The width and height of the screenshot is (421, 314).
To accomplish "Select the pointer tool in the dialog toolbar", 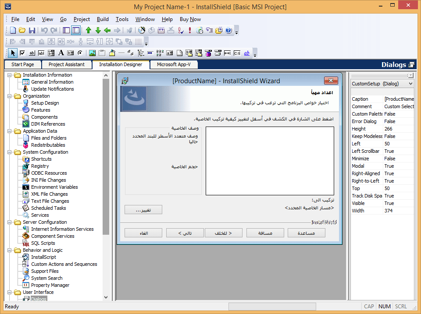I will (x=12, y=53).
